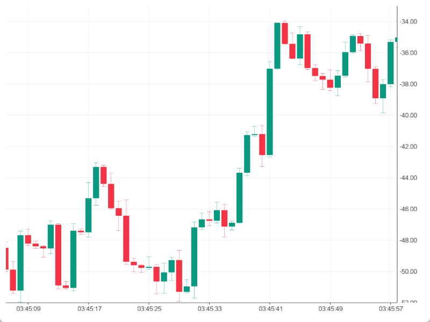Select the -48.00 price scale label
430x322 pixels.
(x=408, y=240)
